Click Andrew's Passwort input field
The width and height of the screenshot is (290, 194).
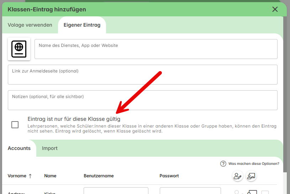pyautogui.click(x=190, y=191)
